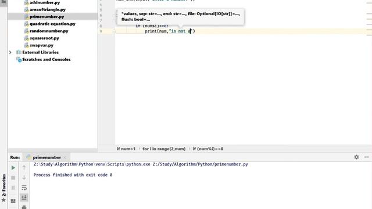Open swapvar.py file
This screenshot has width=372, height=209.
41,45
